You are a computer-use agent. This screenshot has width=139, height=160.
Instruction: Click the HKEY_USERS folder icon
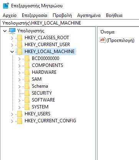point(20,114)
